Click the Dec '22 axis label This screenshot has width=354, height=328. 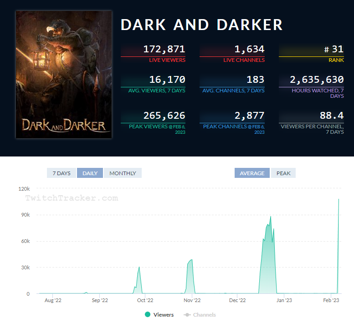(x=237, y=300)
